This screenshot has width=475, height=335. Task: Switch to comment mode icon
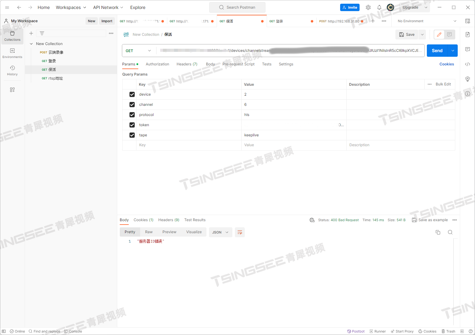click(x=449, y=35)
